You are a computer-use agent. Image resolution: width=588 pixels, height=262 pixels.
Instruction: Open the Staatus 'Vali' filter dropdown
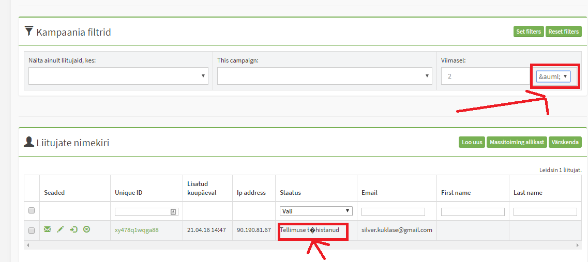coord(316,211)
